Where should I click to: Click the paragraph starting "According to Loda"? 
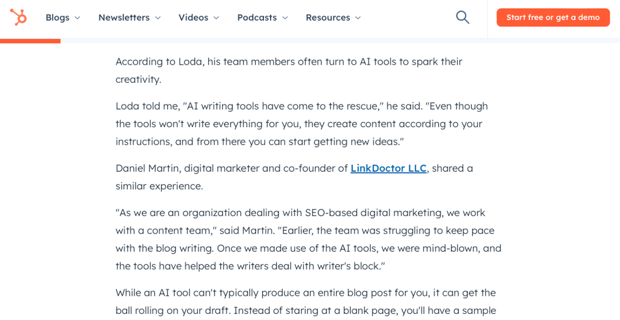pos(289,71)
